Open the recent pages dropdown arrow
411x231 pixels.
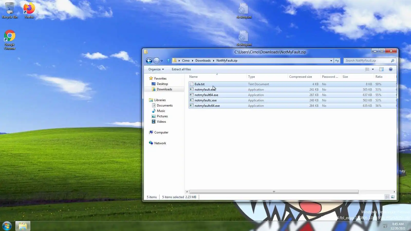pyautogui.click(x=162, y=61)
